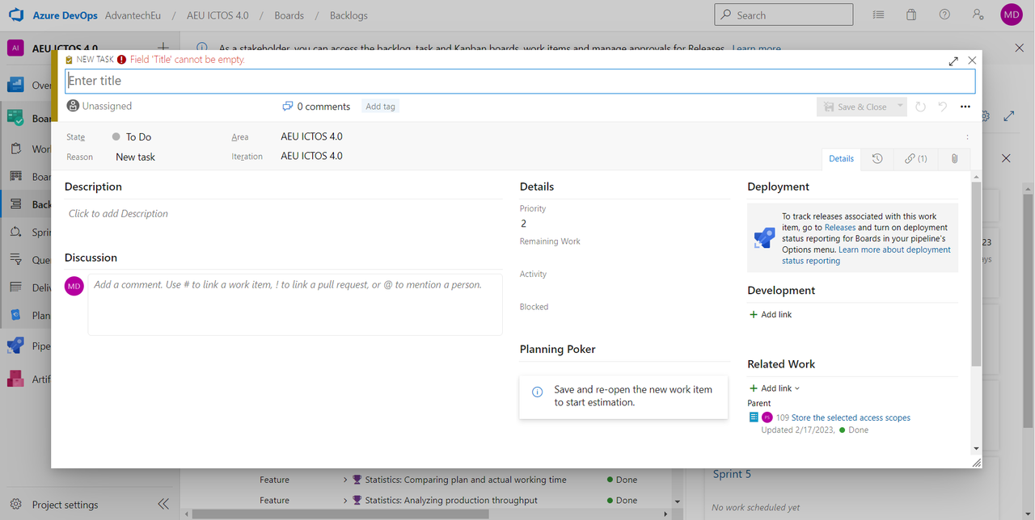Open the Queries sidebar icon
Image resolution: width=1035 pixels, height=520 pixels.
click(16, 259)
